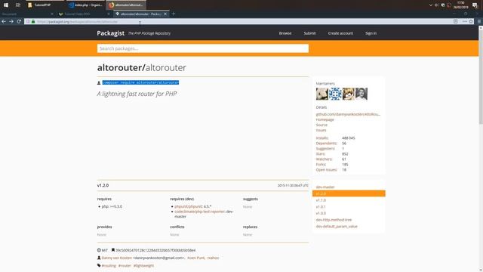Open the #routing tag
This screenshot has width=483, height=272.
click(109, 265)
